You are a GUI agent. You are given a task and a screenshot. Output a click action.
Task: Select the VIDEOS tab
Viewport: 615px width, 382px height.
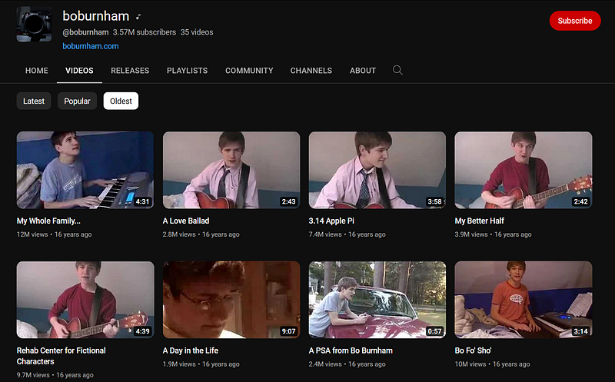tap(79, 71)
